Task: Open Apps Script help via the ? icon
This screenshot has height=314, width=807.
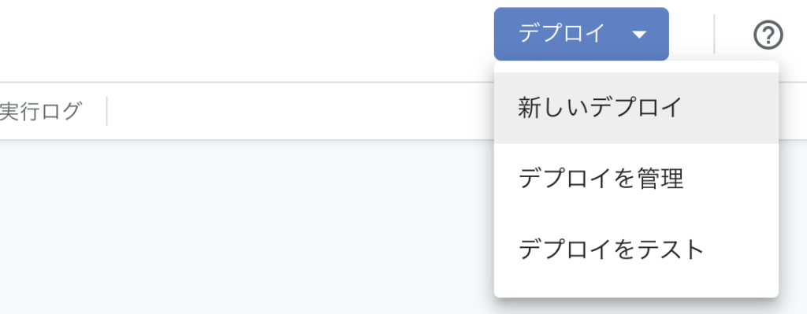Action: point(768,35)
